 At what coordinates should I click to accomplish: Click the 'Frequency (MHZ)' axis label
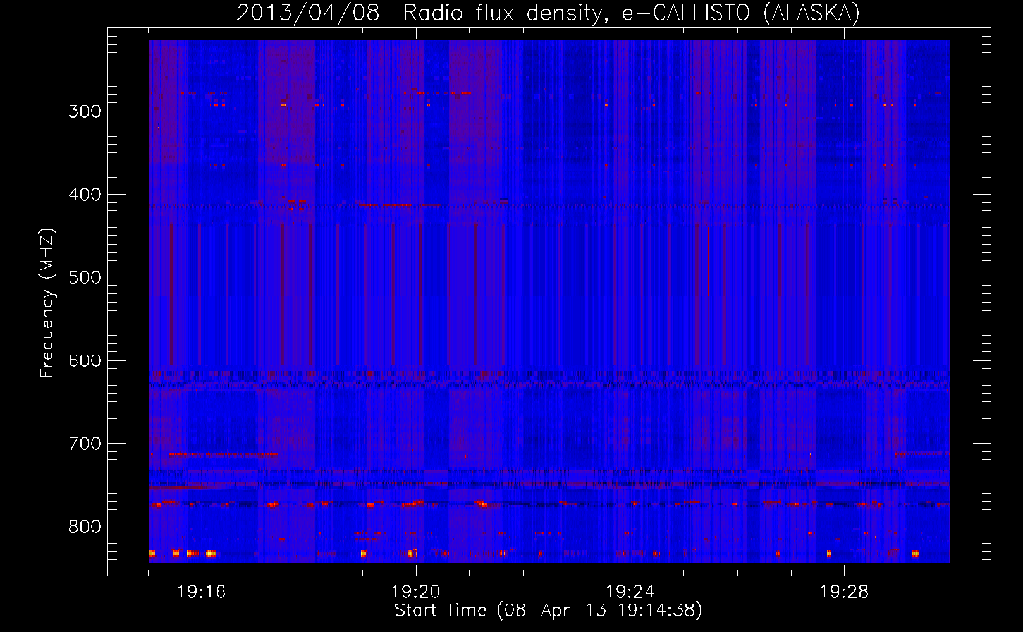(x=47, y=303)
